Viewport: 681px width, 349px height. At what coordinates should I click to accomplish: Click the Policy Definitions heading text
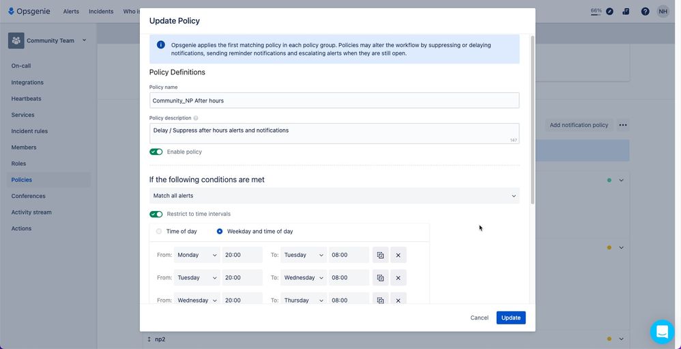tap(177, 72)
